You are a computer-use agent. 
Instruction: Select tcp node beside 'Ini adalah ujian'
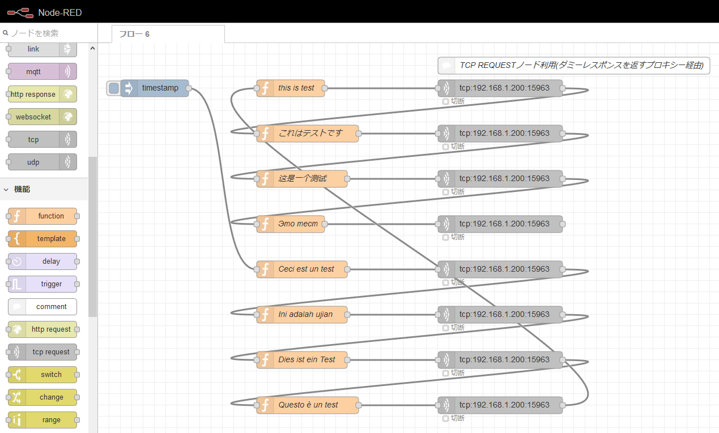pos(500,315)
